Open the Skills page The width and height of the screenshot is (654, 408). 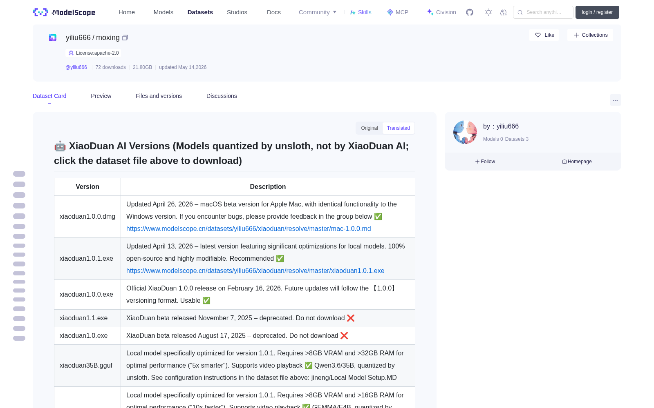pyautogui.click(x=361, y=12)
